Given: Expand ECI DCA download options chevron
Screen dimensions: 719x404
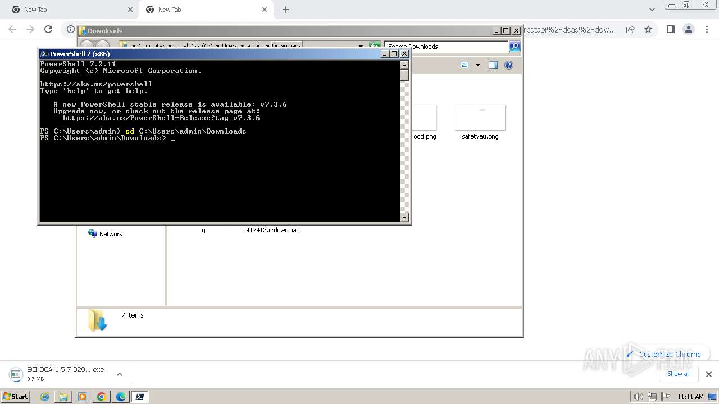Looking at the screenshot, I should point(120,374).
